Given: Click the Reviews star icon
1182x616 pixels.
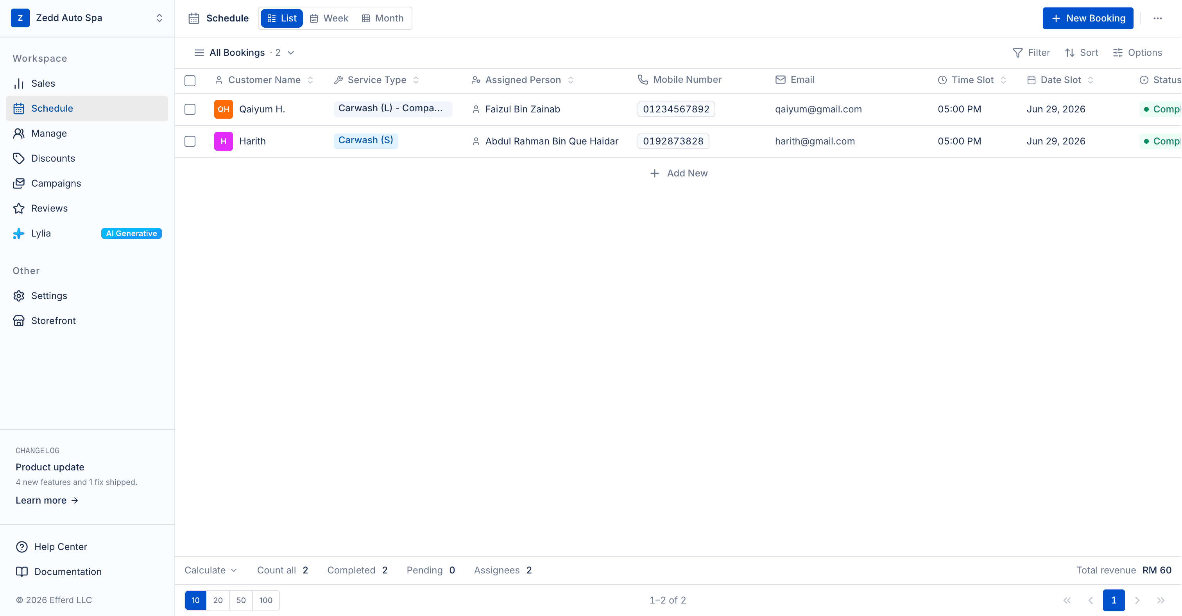Looking at the screenshot, I should 19,208.
